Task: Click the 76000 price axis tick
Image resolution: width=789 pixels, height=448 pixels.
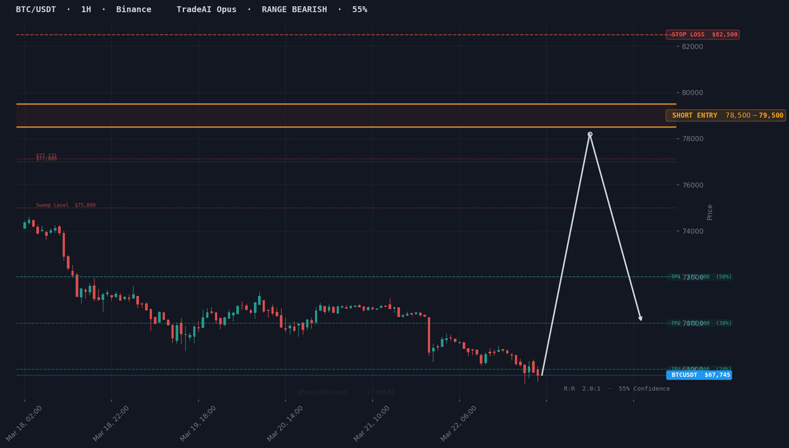Action: (692, 186)
